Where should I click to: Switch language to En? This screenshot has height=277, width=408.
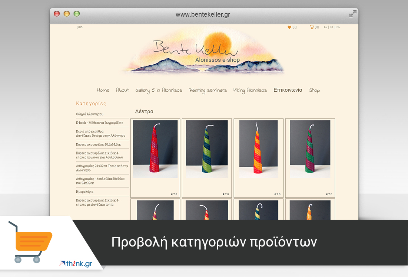[x=325, y=27]
